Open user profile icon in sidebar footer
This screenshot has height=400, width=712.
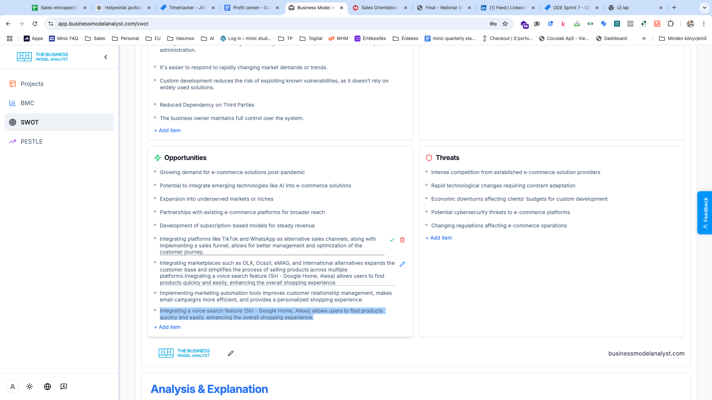click(x=13, y=387)
